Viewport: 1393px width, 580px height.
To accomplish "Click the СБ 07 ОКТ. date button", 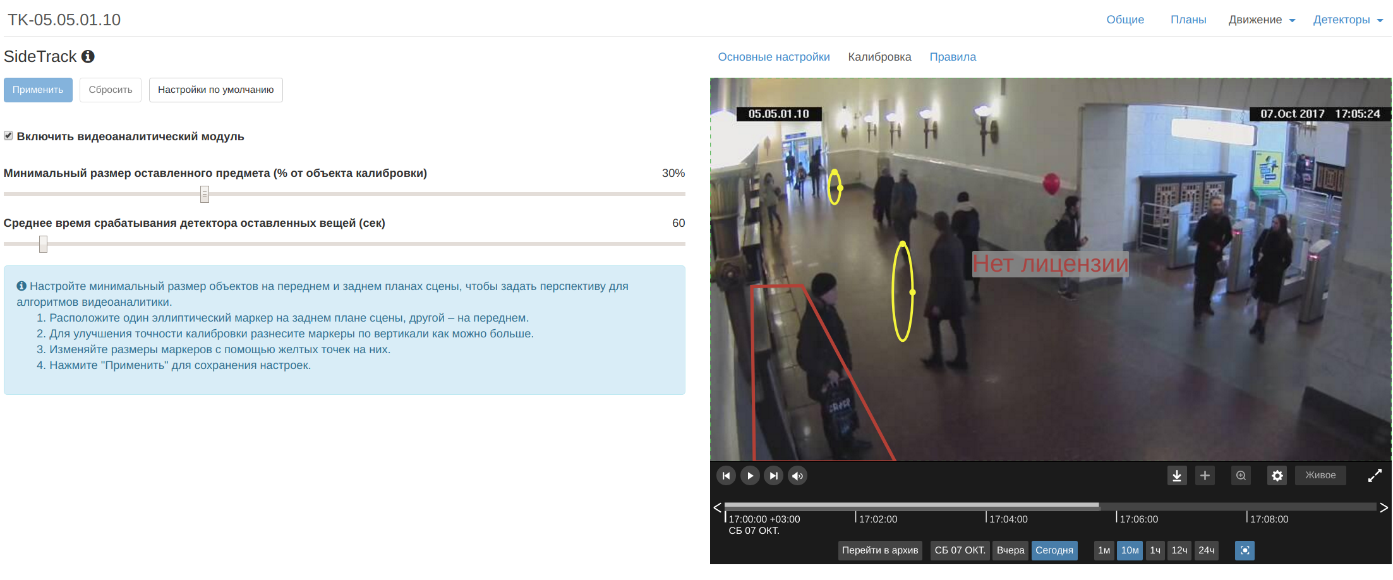I will tap(960, 550).
